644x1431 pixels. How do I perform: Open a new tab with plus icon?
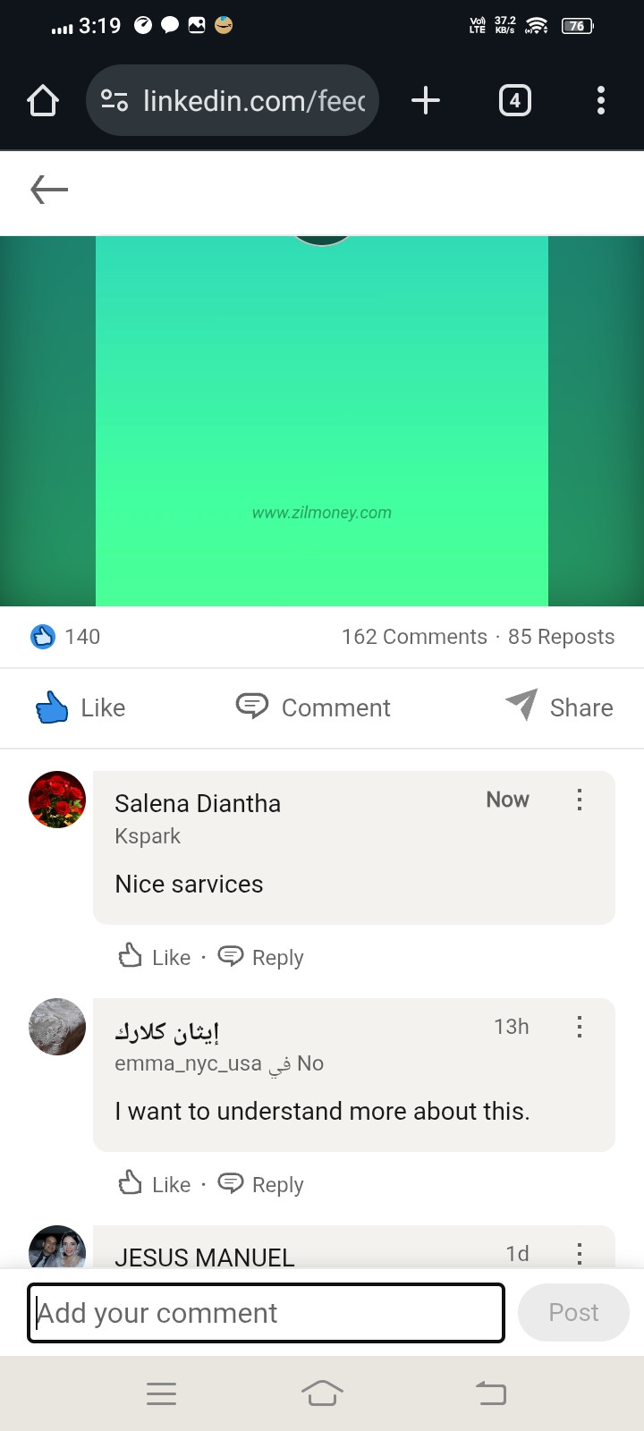pos(426,100)
